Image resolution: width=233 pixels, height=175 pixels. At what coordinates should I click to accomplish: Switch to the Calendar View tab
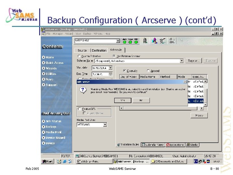click(x=153, y=145)
